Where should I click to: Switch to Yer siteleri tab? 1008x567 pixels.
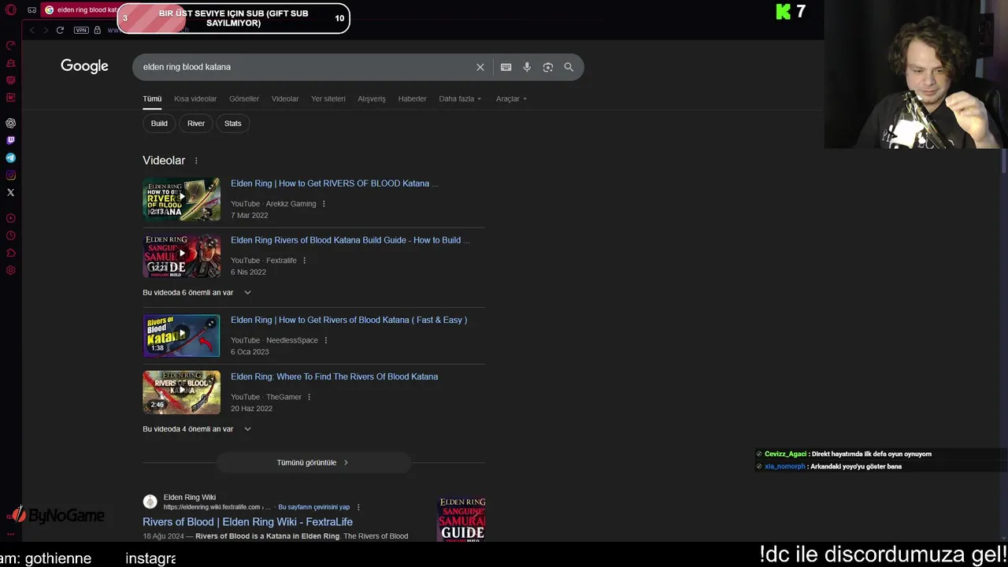328,98
